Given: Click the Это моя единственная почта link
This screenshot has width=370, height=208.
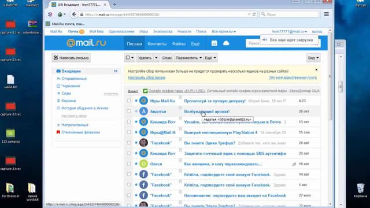Looking at the screenshot, I should (x=293, y=77).
